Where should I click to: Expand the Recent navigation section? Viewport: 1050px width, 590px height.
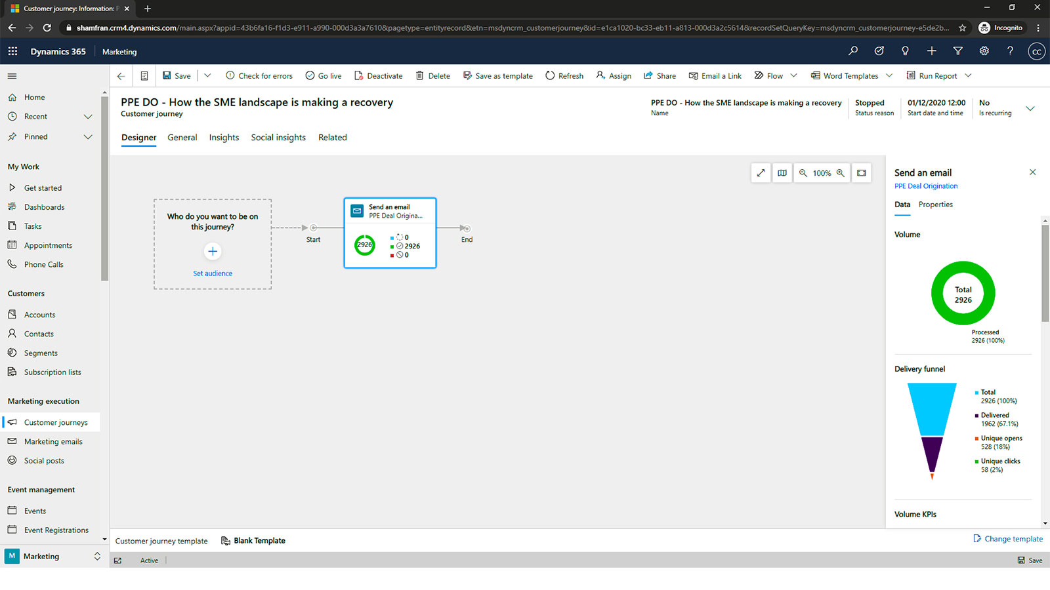88,117
